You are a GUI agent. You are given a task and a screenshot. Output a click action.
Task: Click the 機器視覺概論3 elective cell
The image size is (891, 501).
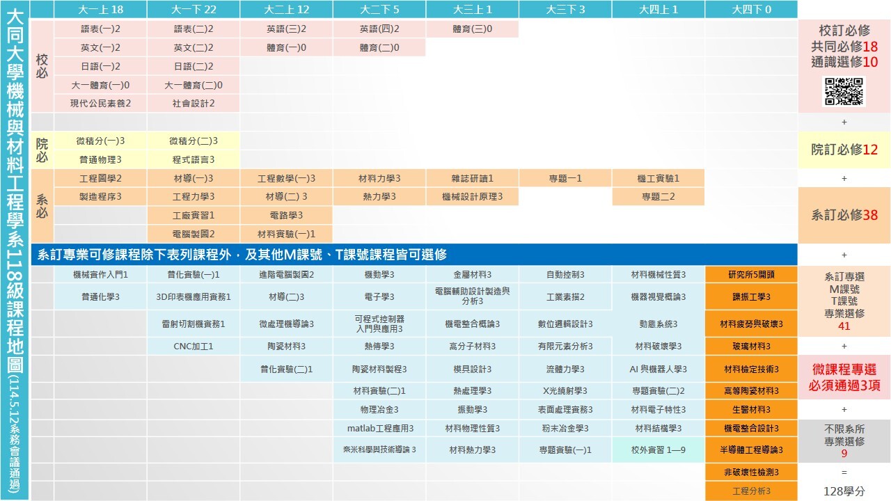pos(658,296)
